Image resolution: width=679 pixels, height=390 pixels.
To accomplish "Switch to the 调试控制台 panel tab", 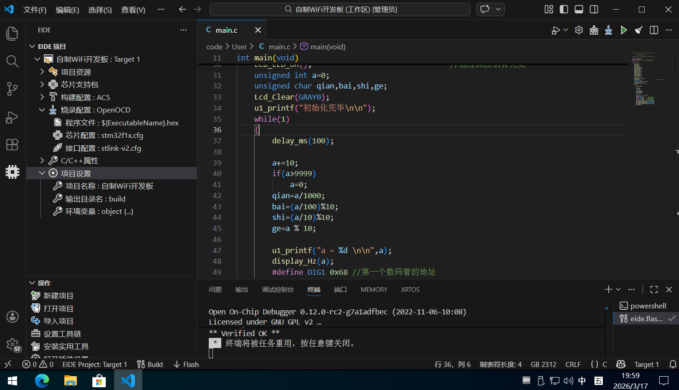I will 278,290.
